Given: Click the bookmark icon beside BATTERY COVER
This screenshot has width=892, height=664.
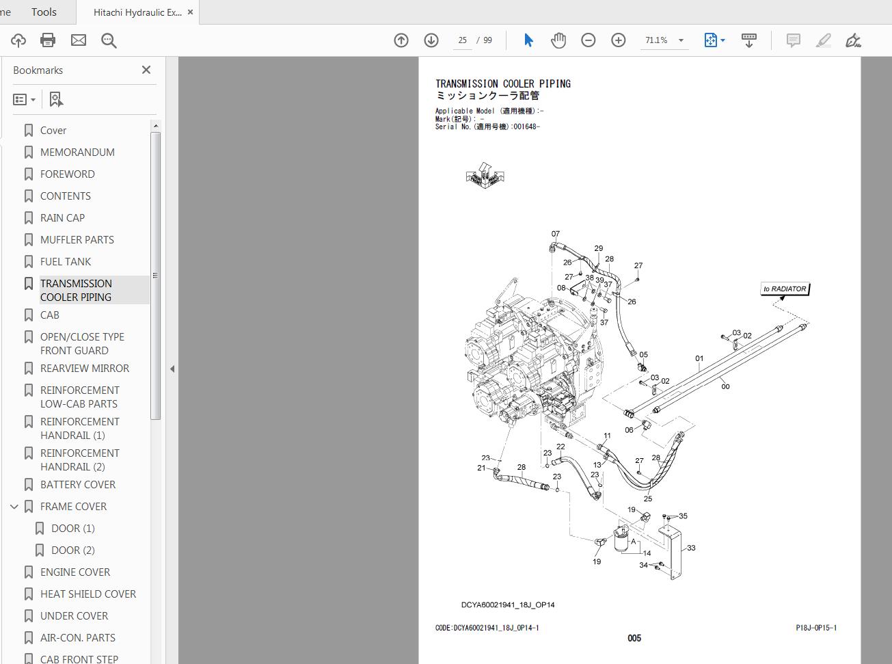Looking at the screenshot, I should tap(29, 485).
